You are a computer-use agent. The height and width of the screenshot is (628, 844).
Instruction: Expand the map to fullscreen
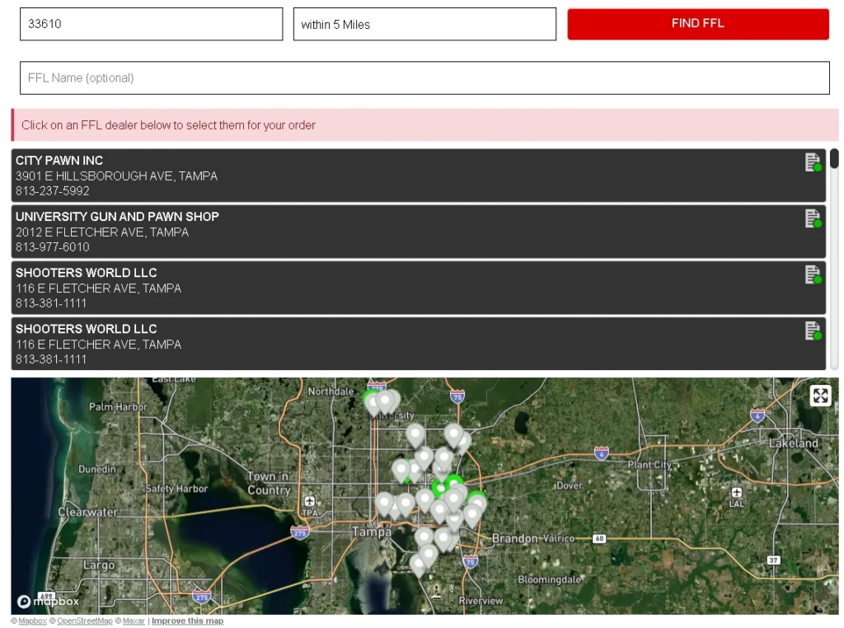click(820, 396)
